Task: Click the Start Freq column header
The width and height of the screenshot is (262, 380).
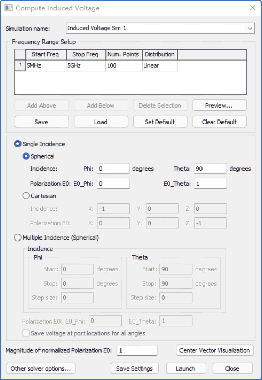Action: pos(46,54)
